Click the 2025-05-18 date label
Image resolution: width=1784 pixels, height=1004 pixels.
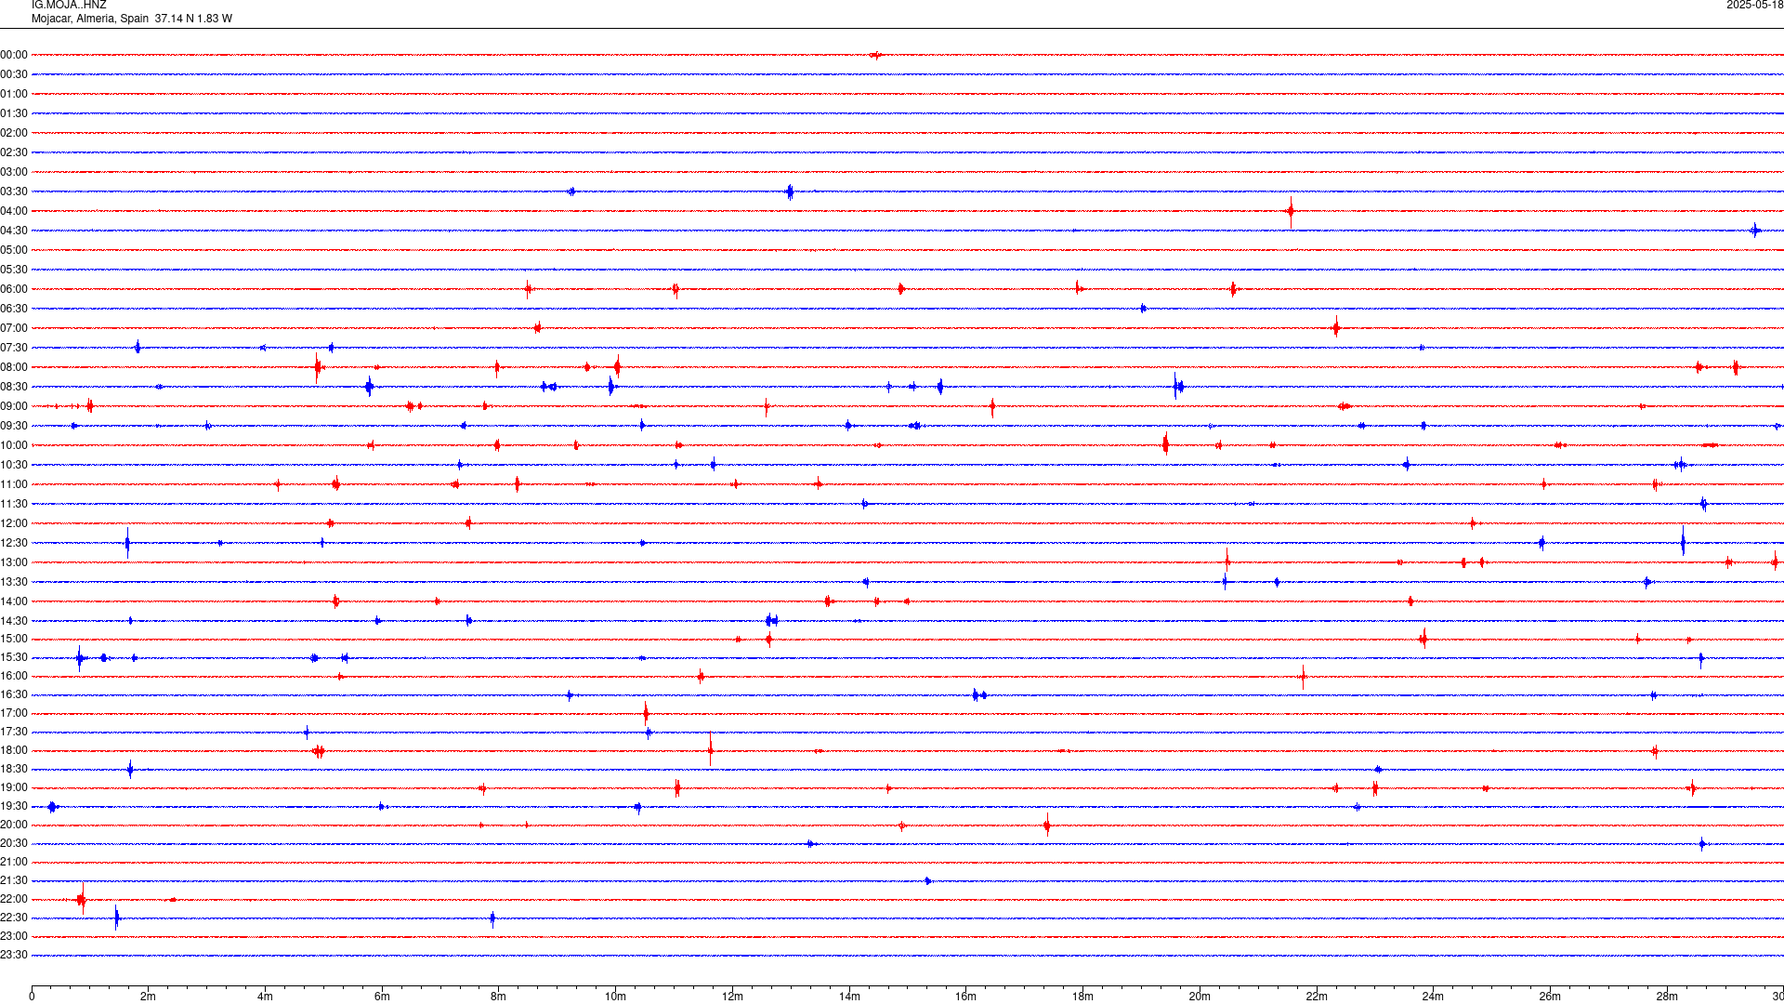coord(1754,6)
